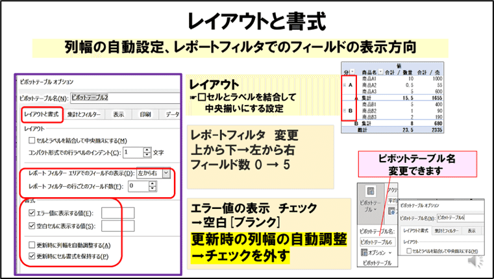Click the empty cell display text box
494x279 pixels.
(x=118, y=226)
